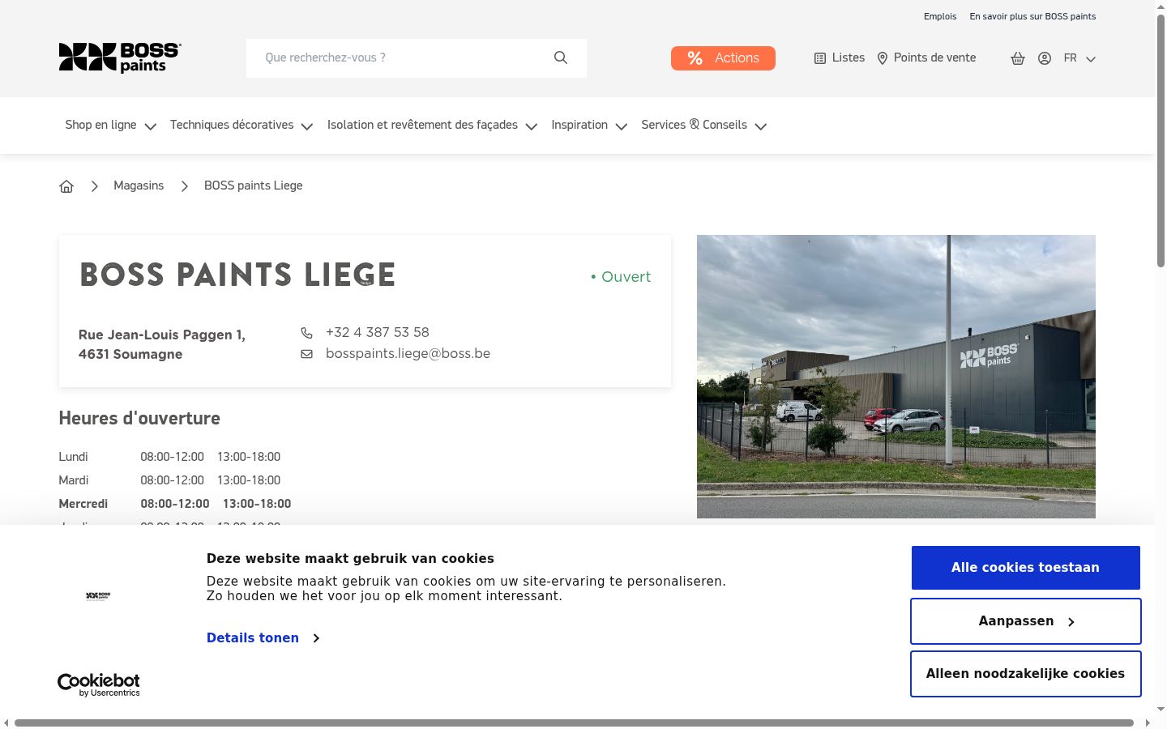
Task: Expand Details tonen in cookie banner
Action: point(263,638)
